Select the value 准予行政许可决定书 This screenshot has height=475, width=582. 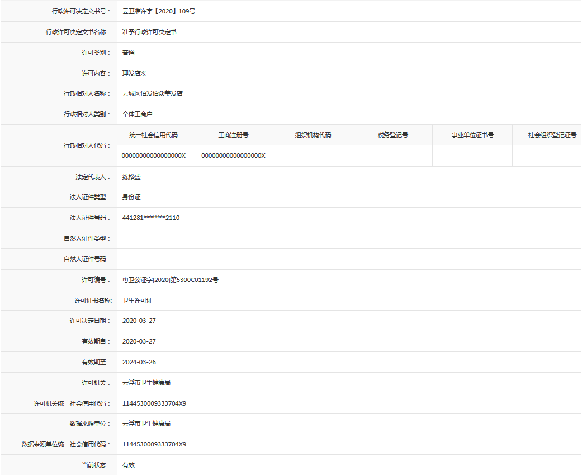pyautogui.click(x=149, y=32)
